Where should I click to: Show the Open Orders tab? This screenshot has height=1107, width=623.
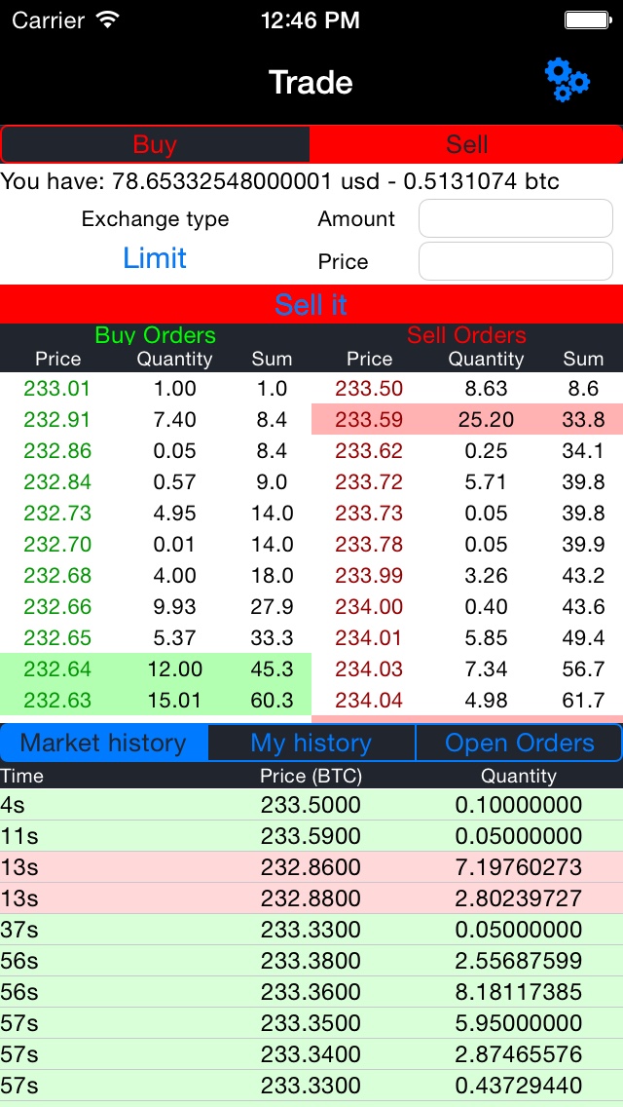click(x=519, y=743)
